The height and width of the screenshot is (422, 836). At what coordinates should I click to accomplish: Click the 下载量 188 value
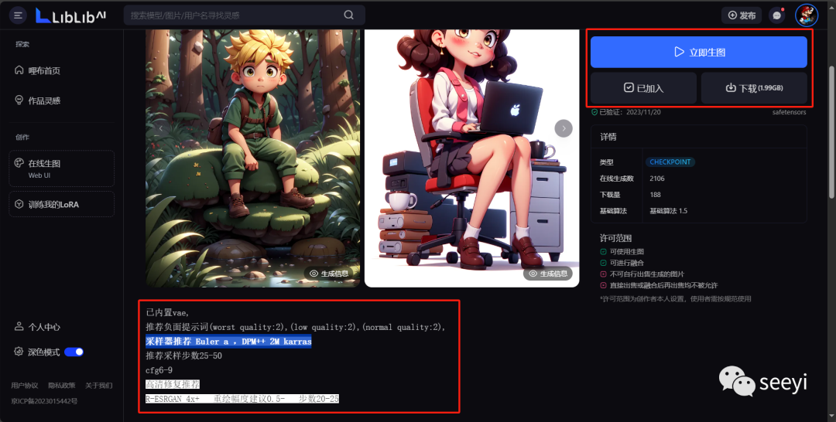click(656, 195)
